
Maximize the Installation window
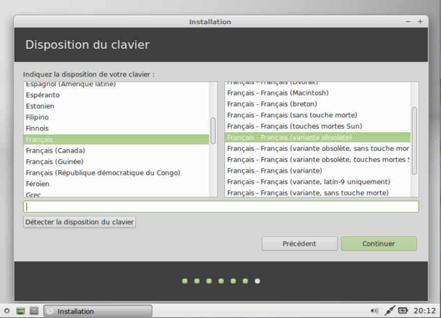[x=420, y=22]
